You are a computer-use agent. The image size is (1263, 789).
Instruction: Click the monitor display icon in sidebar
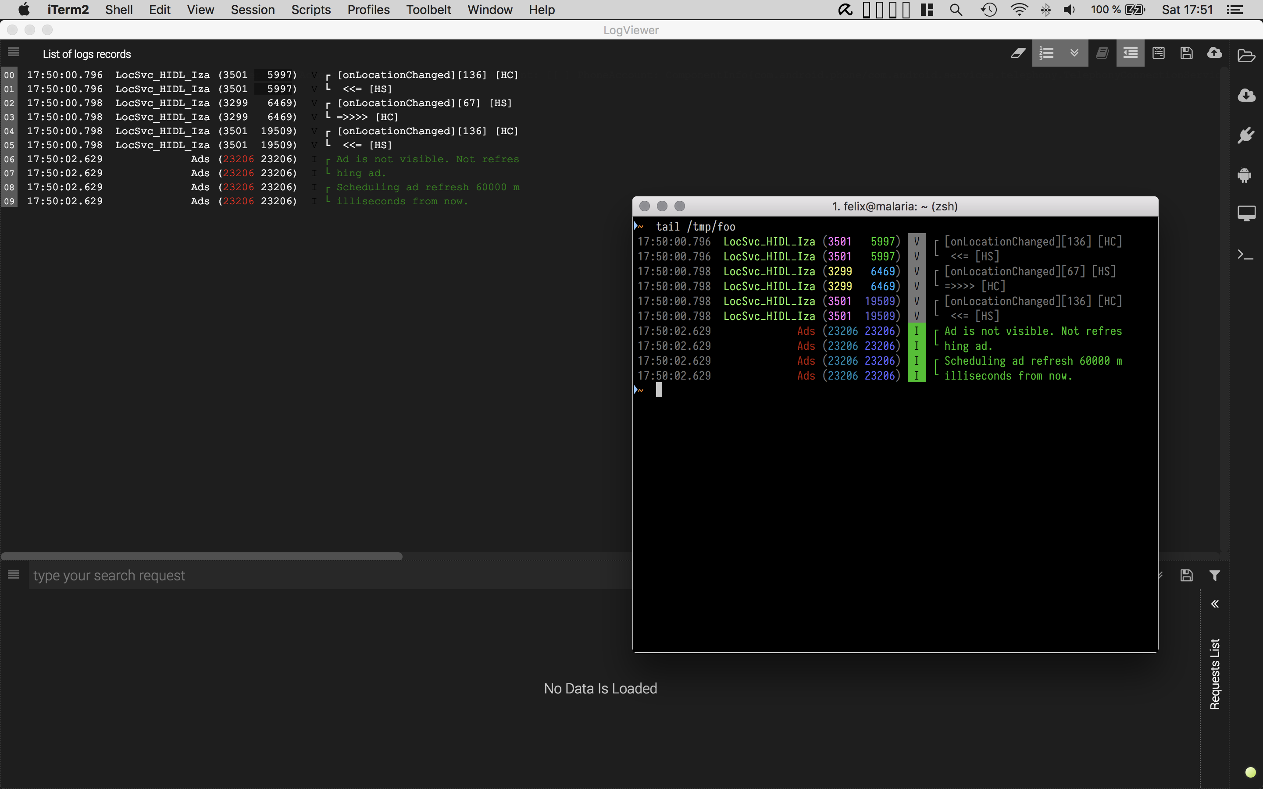pos(1245,213)
